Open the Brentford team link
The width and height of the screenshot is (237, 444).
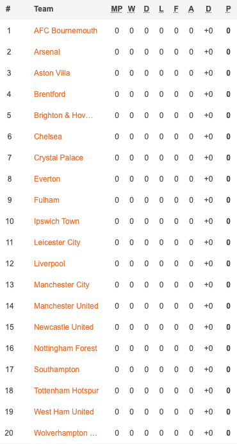coord(50,94)
